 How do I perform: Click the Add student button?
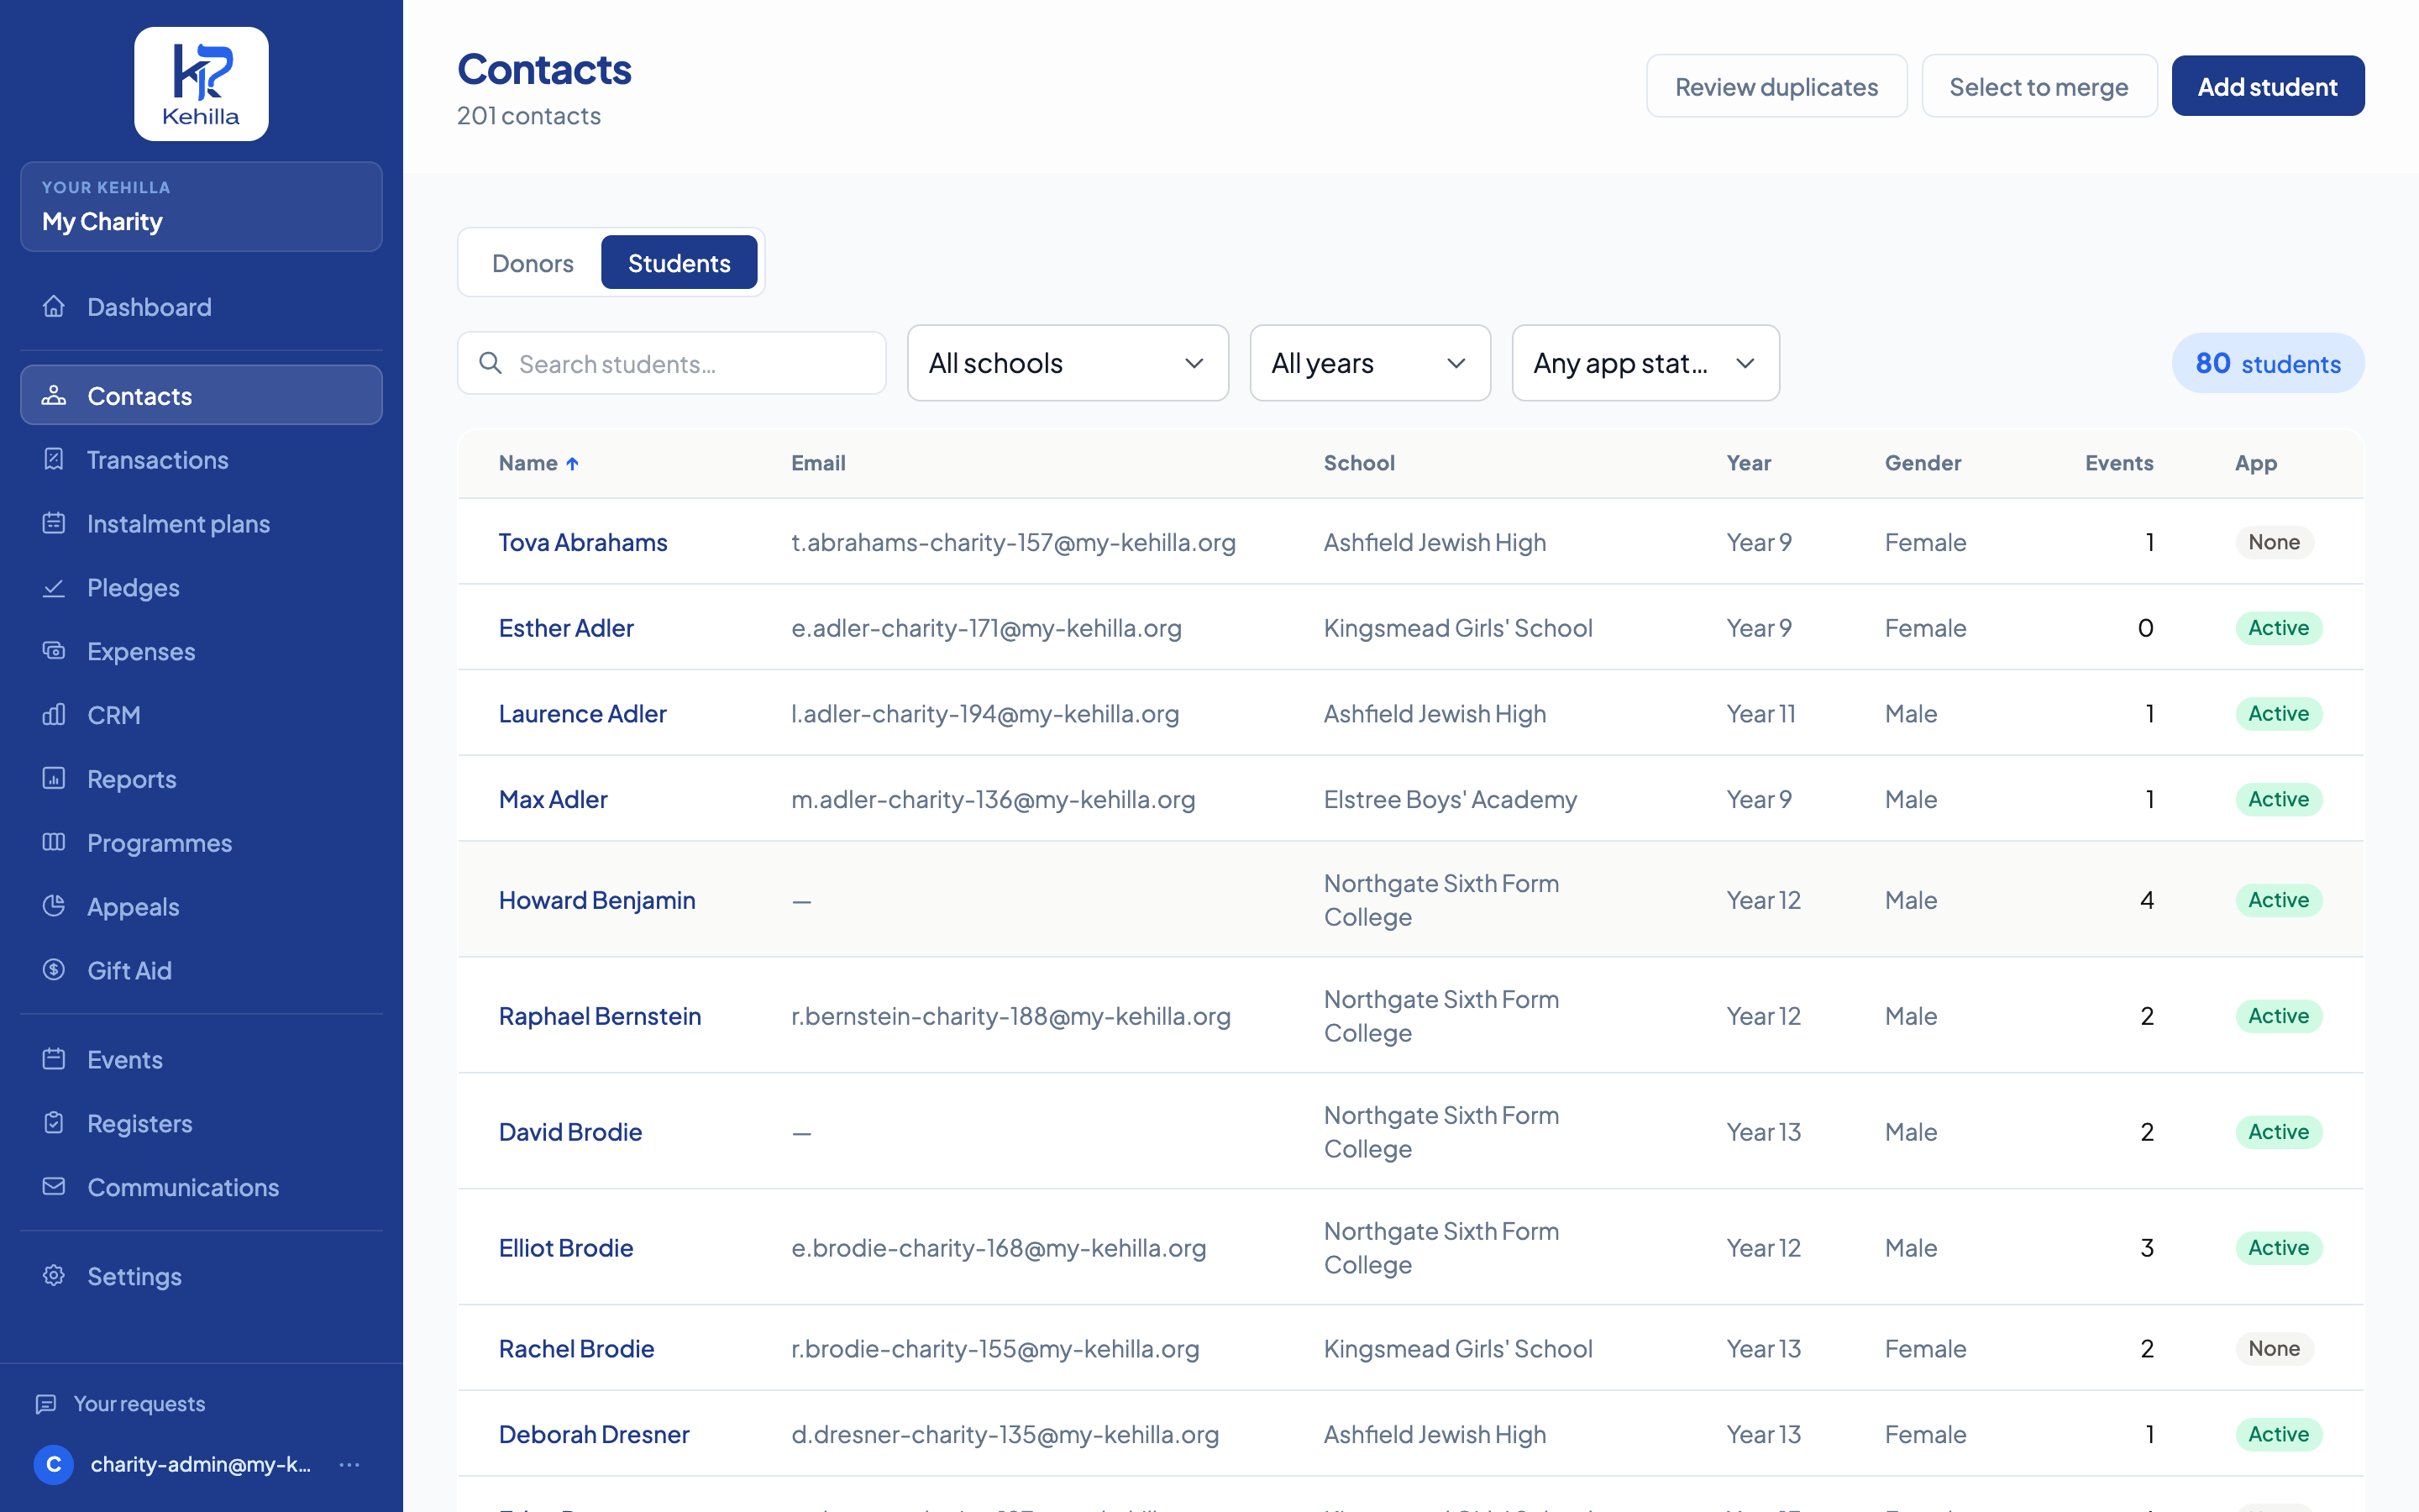pos(2267,86)
